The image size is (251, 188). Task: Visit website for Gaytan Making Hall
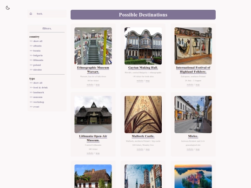pyautogui.click(x=140, y=81)
